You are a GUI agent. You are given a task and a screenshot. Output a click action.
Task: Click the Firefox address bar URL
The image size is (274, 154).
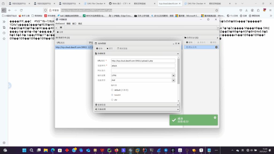(x=86, y=10)
